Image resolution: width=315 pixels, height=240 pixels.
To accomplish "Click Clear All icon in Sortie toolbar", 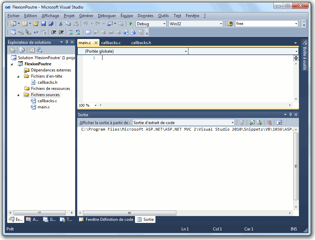I will coord(269,122).
